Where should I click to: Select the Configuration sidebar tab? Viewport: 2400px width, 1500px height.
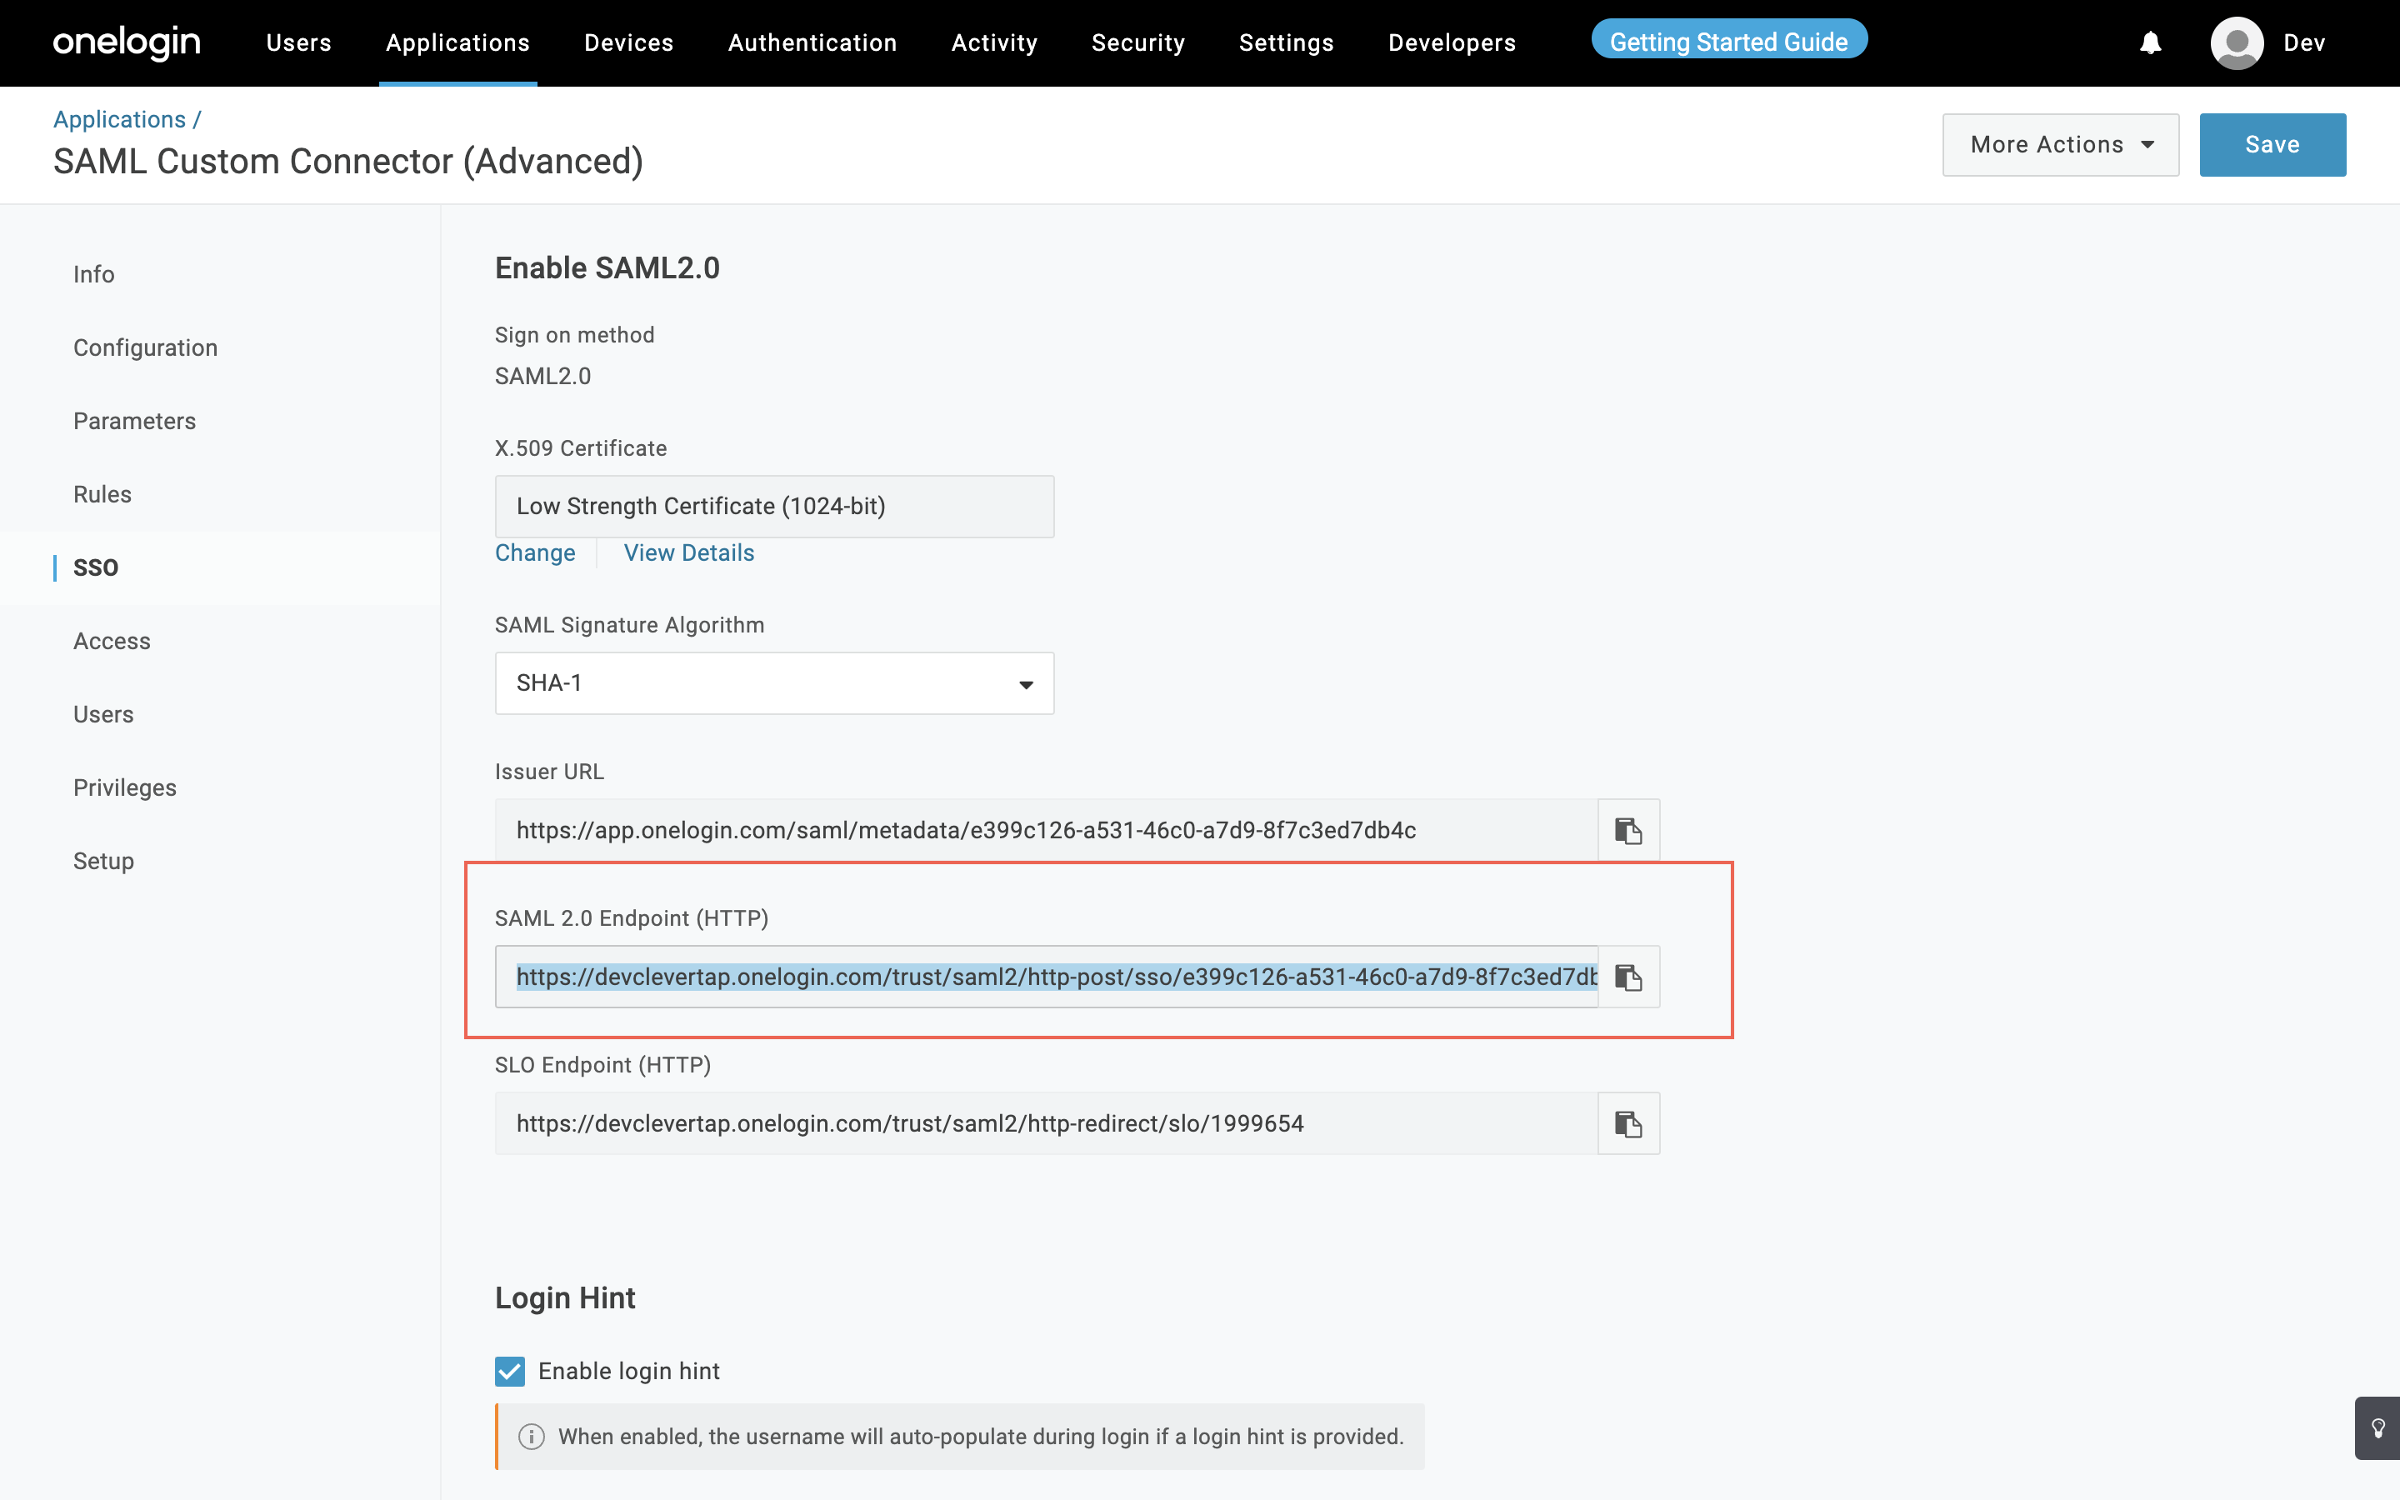[x=145, y=347]
